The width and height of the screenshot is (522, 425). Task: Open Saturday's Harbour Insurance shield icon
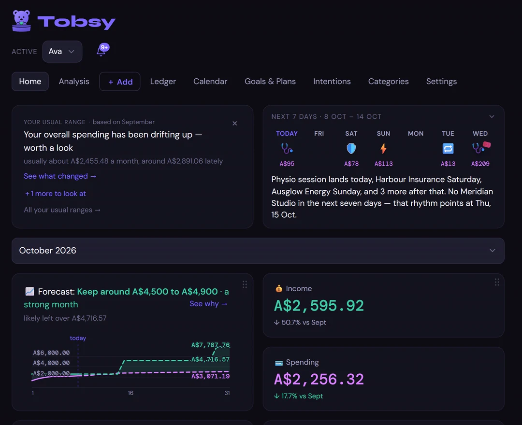(x=351, y=148)
